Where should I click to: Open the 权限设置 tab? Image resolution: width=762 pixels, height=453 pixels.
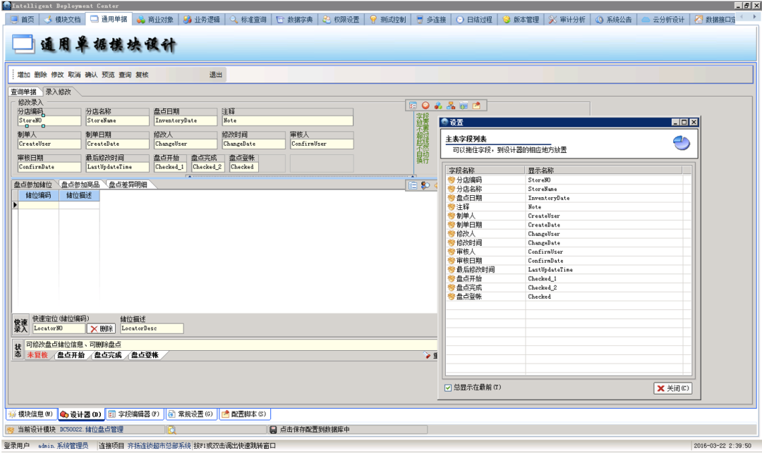tap(341, 20)
